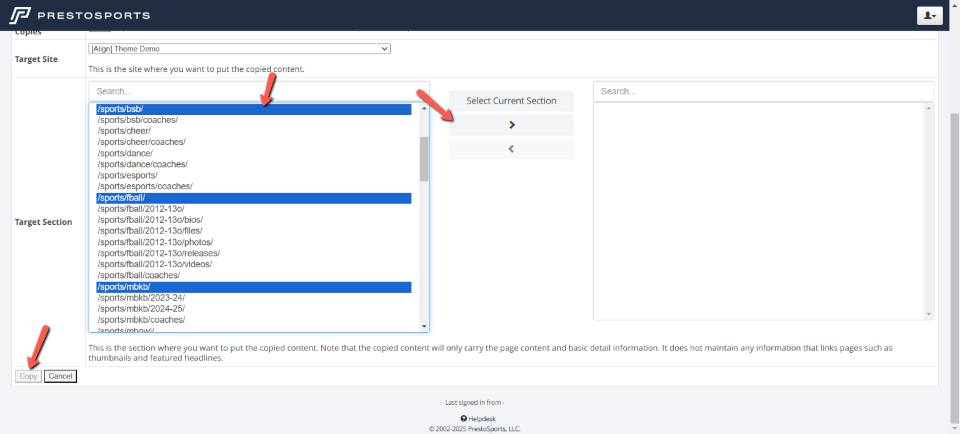The height and width of the screenshot is (434, 960).
Task: Click the Cancel button
Action: pyautogui.click(x=61, y=377)
